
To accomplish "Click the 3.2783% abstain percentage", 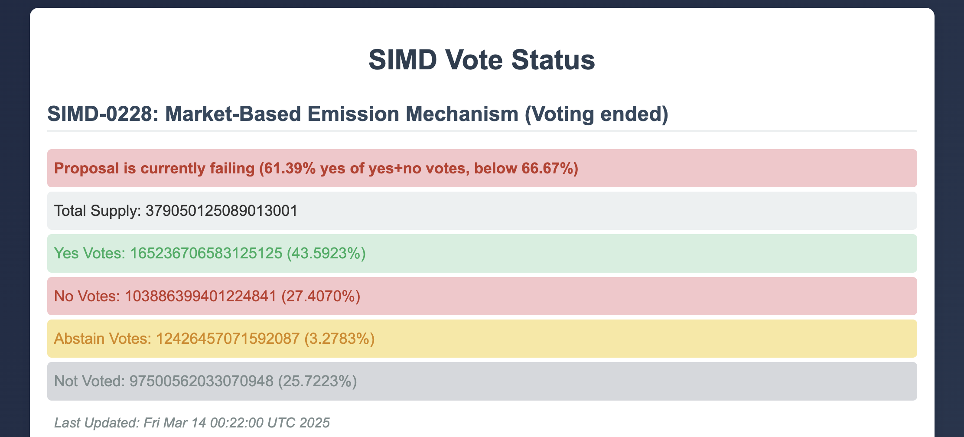I will pyautogui.click(x=339, y=339).
